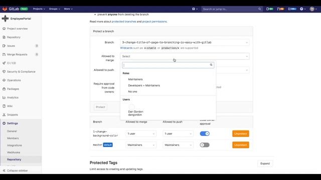Unprotect the master branch
The height and width of the screenshot is (180, 321).
(x=241, y=145)
